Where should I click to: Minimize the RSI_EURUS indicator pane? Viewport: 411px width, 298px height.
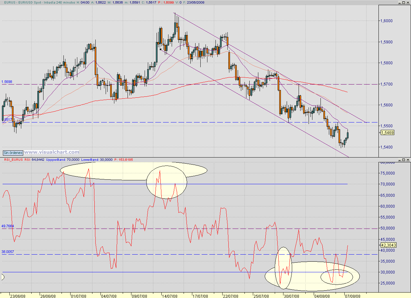[x=400, y=159]
